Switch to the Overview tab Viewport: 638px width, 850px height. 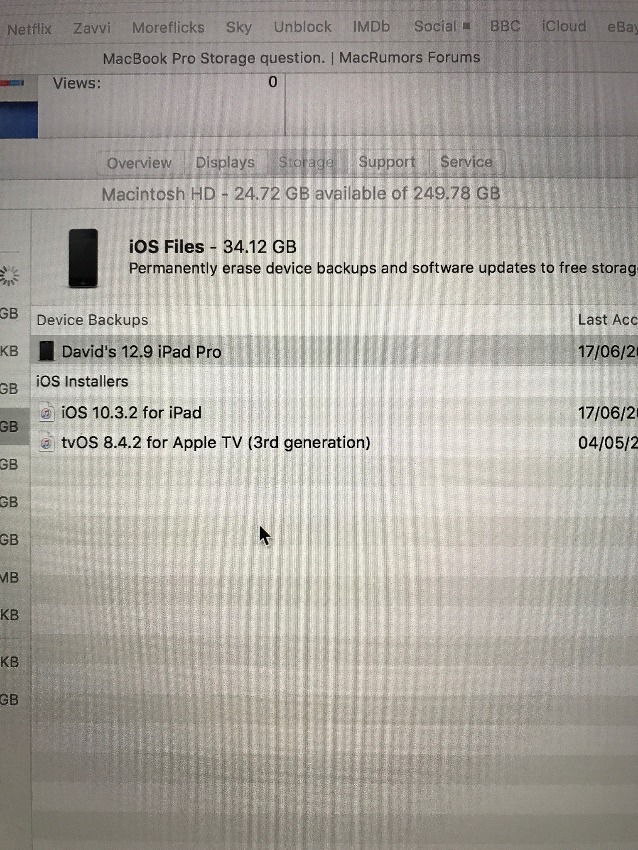coord(140,163)
